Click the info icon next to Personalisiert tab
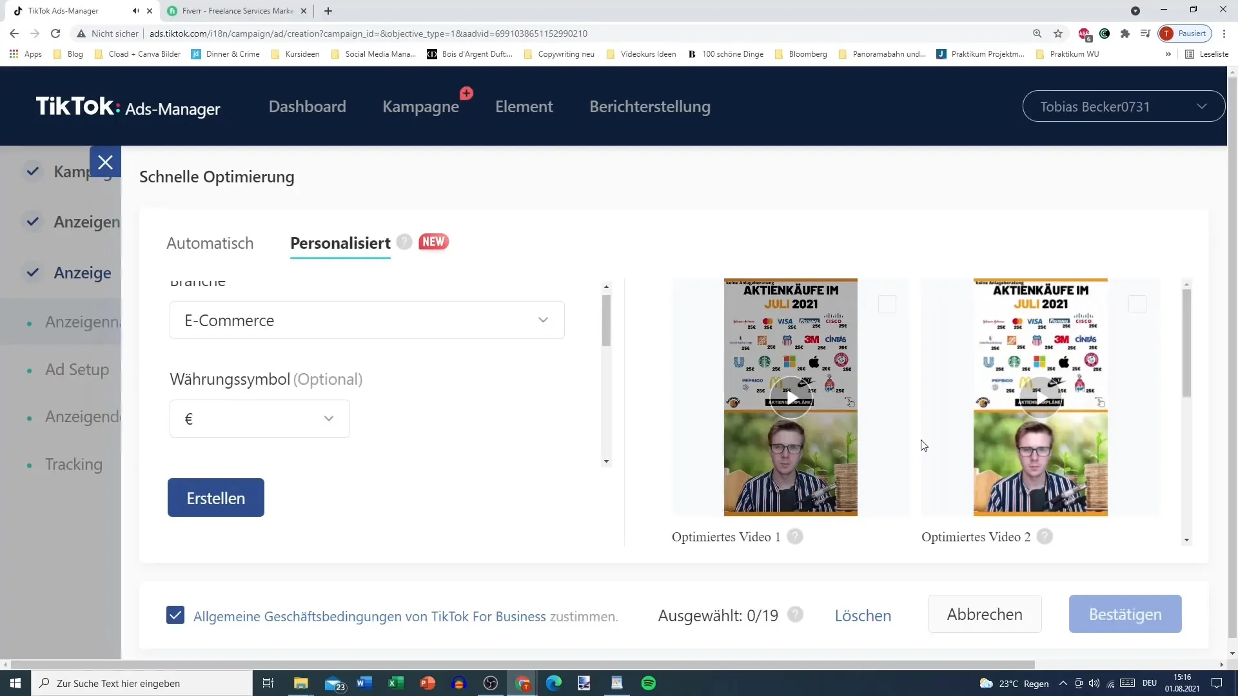Image resolution: width=1238 pixels, height=696 pixels. coord(406,242)
